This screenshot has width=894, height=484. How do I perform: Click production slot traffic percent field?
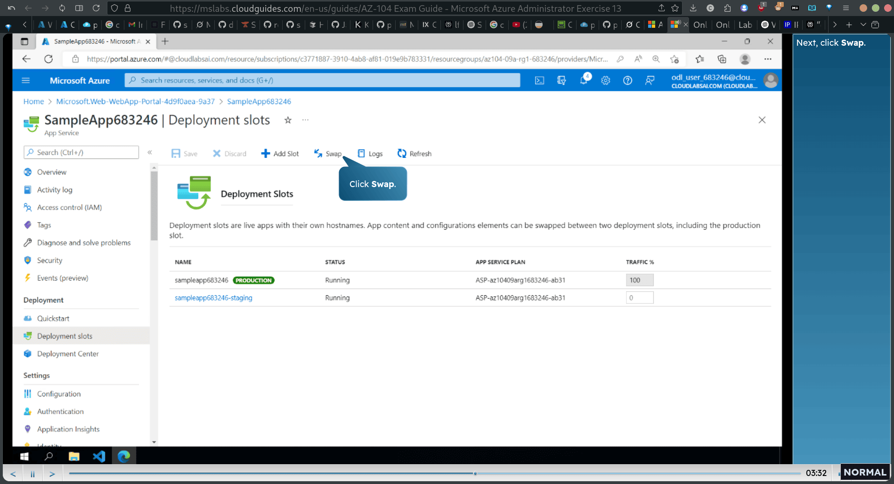[640, 280]
